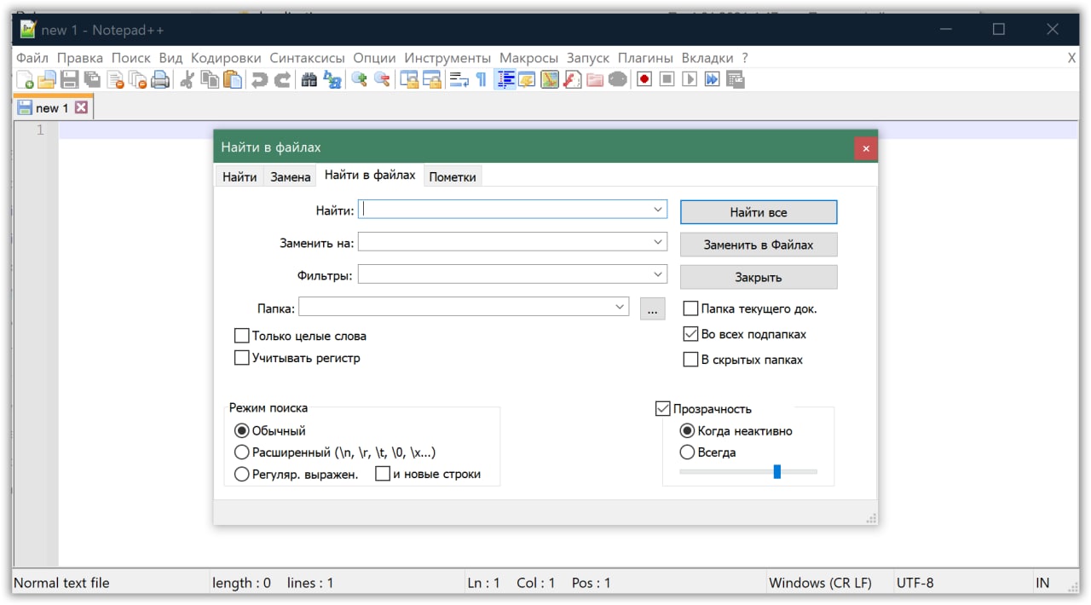Click the Copy toolbar icon
This screenshot has width=1091, height=605.
[x=210, y=80]
